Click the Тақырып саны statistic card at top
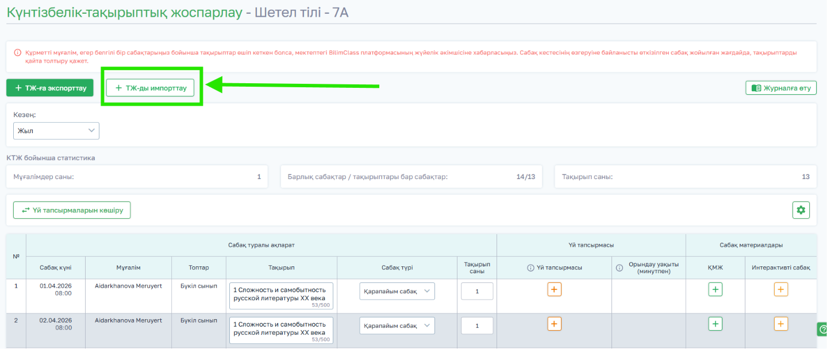Screen dimensions: 827x349 [x=686, y=177]
